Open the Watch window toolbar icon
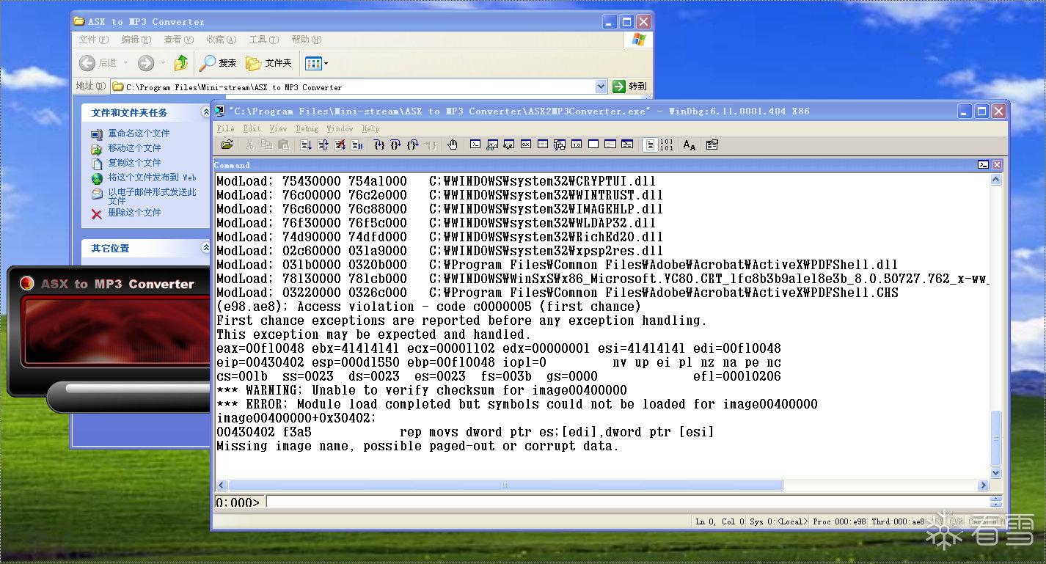 pos(492,144)
